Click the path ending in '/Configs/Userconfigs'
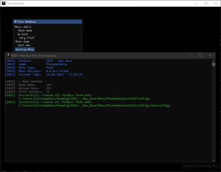The width and height of the screenshot is (221, 172). pyautogui.click(x=95, y=105)
